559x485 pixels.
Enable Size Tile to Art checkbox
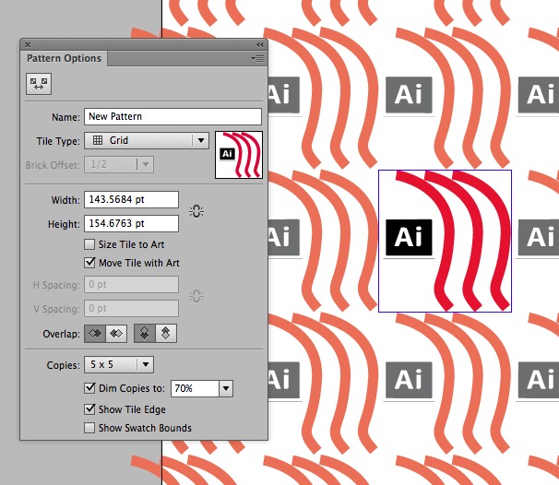[89, 244]
